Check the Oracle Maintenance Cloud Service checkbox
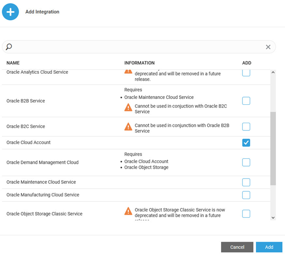 click(246, 182)
